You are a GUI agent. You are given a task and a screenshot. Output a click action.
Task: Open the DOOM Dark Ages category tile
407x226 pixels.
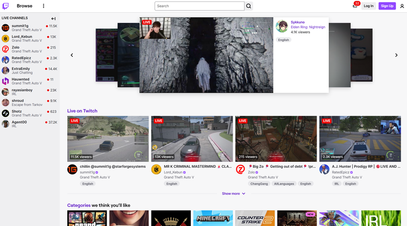[x=297, y=218]
